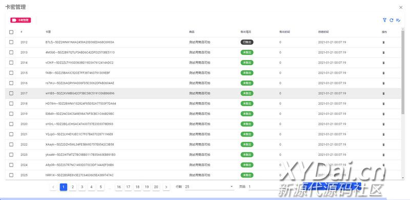The height and width of the screenshot is (200, 410).
Task: Open column settings list icon
Action: (398, 20)
